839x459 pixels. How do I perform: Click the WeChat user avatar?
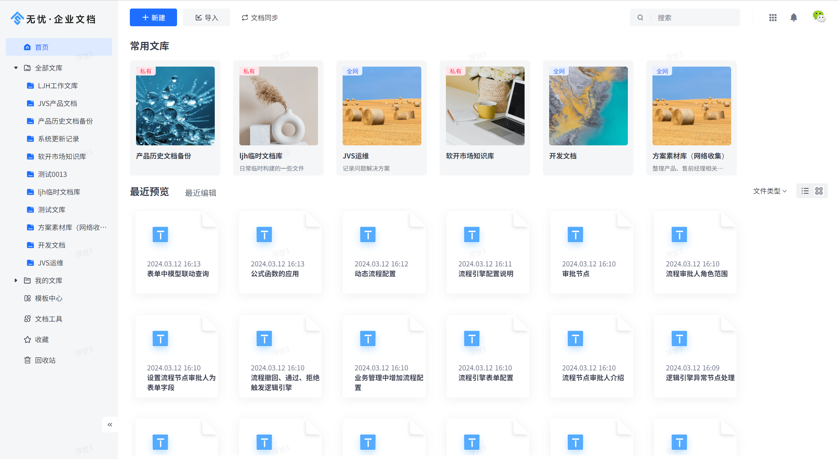pos(819,17)
